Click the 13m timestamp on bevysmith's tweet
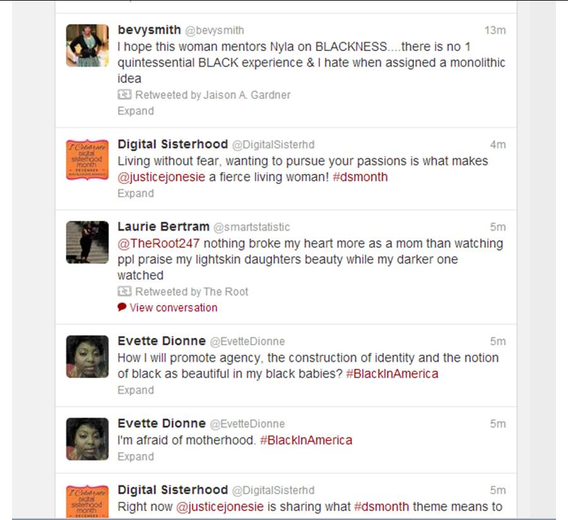 pyautogui.click(x=495, y=30)
